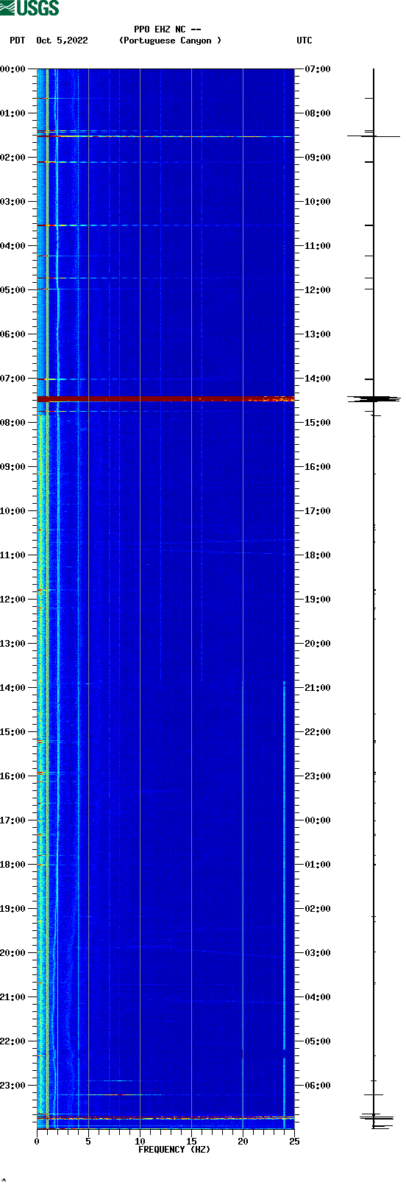This screenshot has width=406, height=1188.
Task: Click the red-yellow event band near 23:45 PDT
Action: click(x=165, y=1118)
